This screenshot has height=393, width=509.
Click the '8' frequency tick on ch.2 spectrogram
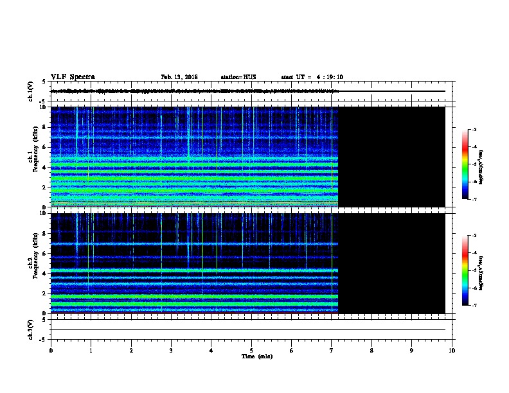click(45, 234)
